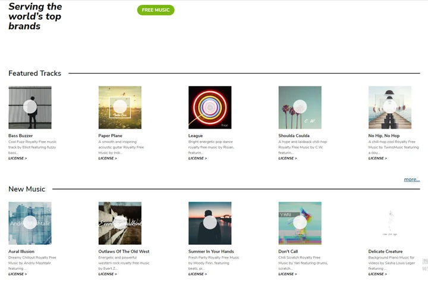The image size is (428, 281).
Task: Play the No Hip, No Hop preview
Action: click(390, 107)
